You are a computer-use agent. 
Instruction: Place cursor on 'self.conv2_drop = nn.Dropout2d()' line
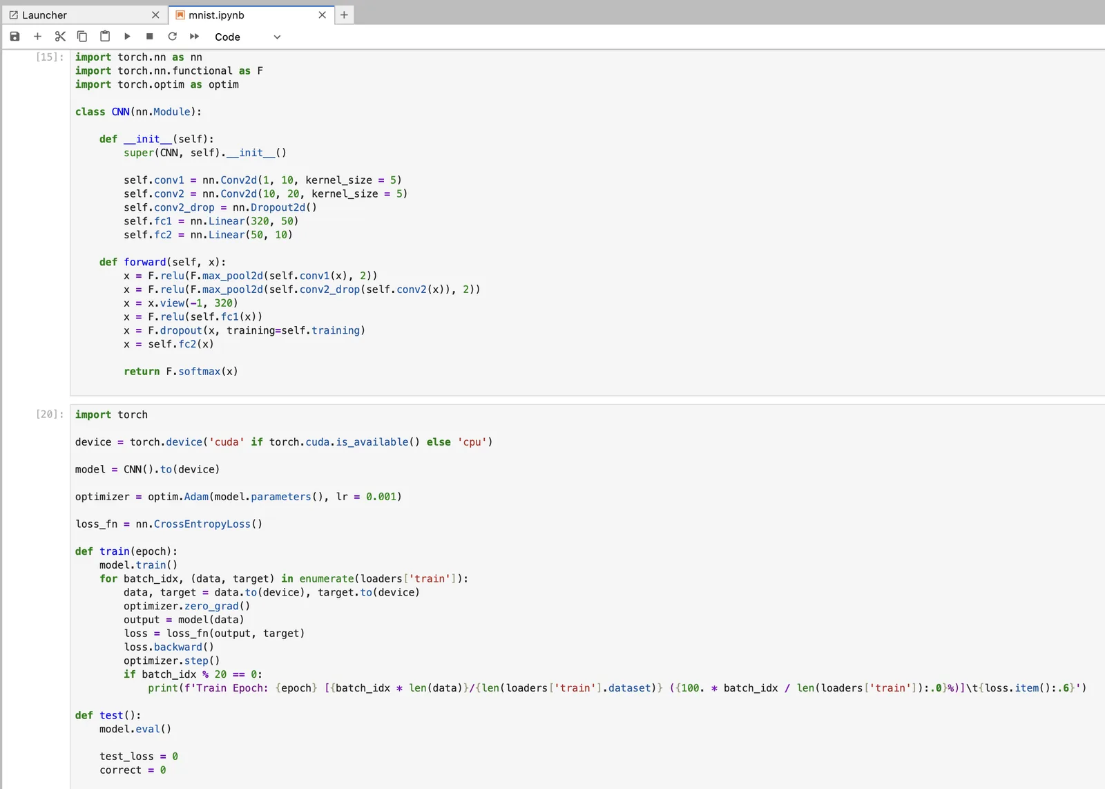(220, 207)
